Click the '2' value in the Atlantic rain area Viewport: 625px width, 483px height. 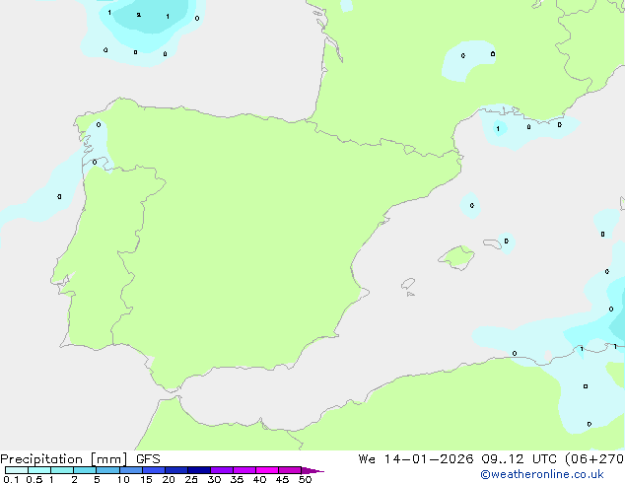[x=138, y=15]
